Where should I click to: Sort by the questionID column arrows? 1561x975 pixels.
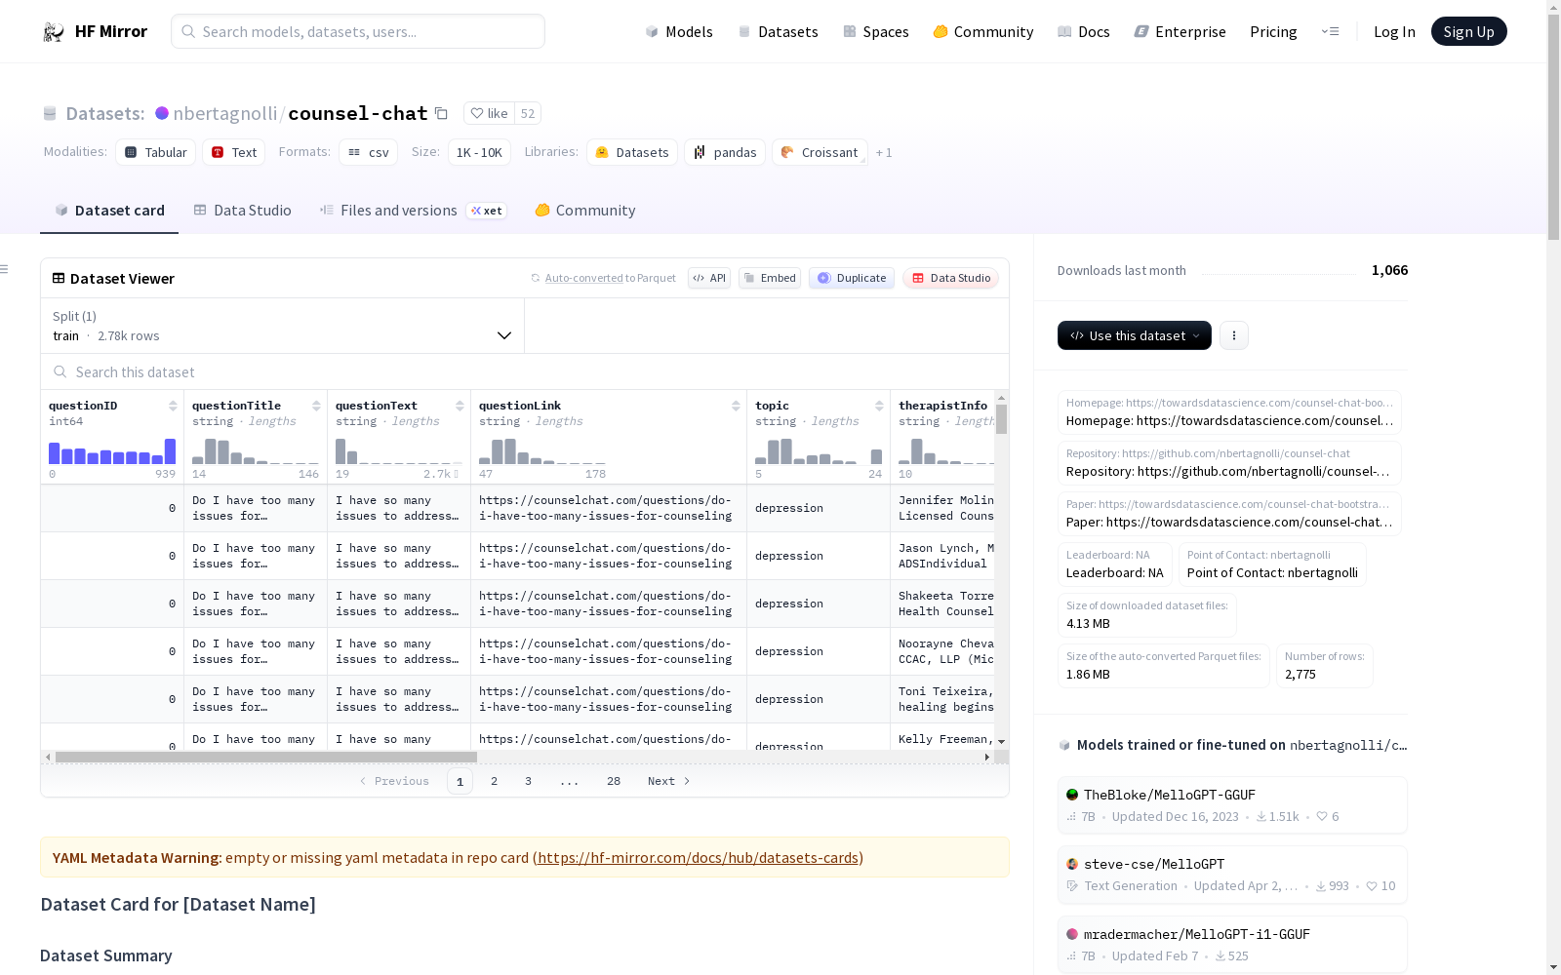coord(173,406)
